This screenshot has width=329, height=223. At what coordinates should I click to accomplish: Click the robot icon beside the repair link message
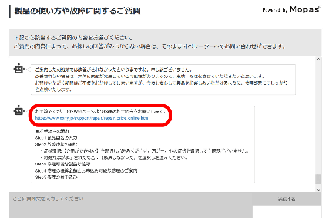click(19, 110)
